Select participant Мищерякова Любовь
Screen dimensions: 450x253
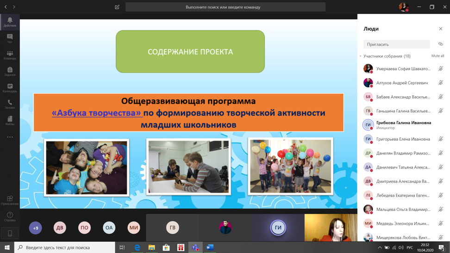click(x=404, y=237)
